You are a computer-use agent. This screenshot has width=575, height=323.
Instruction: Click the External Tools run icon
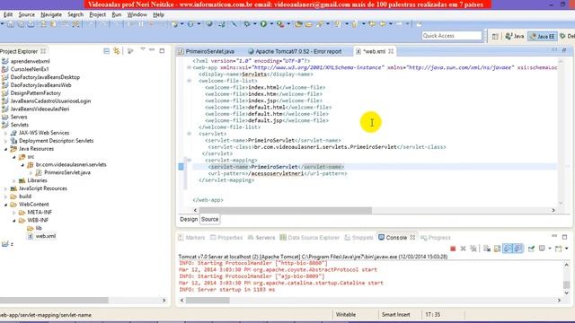280,24
